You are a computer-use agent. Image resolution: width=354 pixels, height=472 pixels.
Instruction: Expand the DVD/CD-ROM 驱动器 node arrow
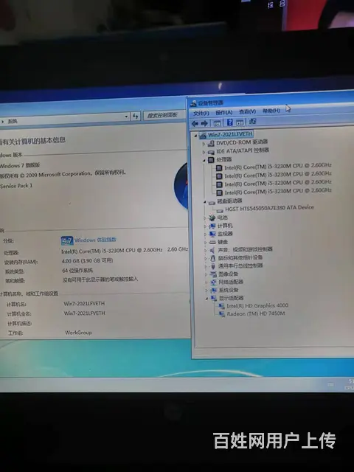204,144
